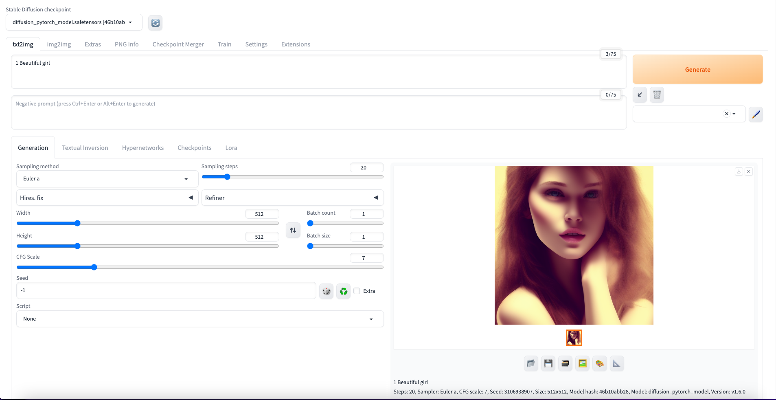Expand the Hires. fix section
Image resolution: width=776 pixels, height=400 pixels.
(x=107, y=198)
